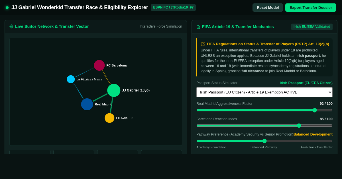
Task: Select the FC Barcelona node
Action: click(99, 65)
